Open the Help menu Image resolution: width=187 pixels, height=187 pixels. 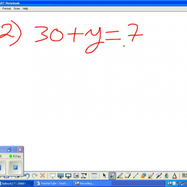click(x=25, y=9)
